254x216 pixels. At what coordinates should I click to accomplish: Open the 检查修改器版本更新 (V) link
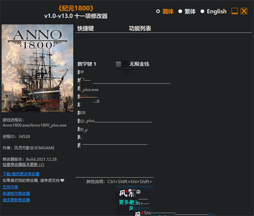point(23,165)
